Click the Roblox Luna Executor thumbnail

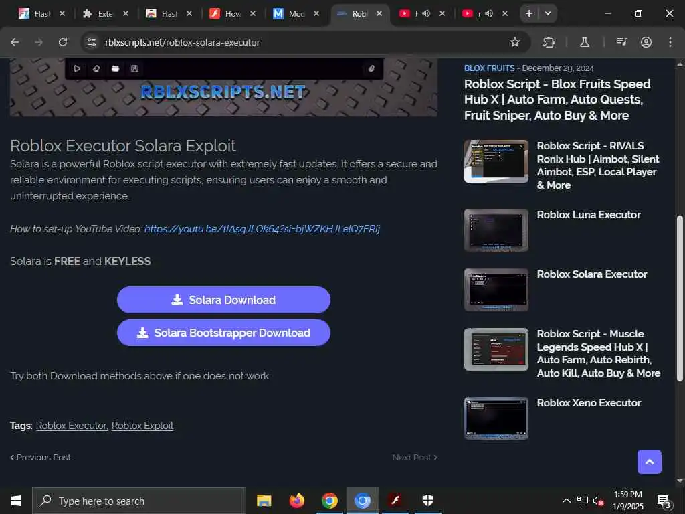tap(496, 230)
